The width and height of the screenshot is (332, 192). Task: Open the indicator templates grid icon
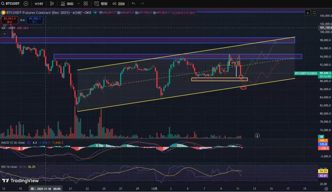[x=86, y=4]
